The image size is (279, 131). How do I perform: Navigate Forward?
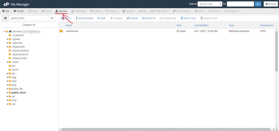(116, 18)
